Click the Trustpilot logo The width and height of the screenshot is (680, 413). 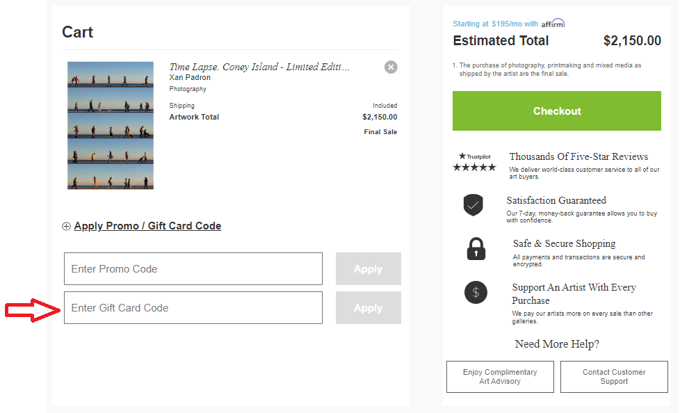(474, 156)
